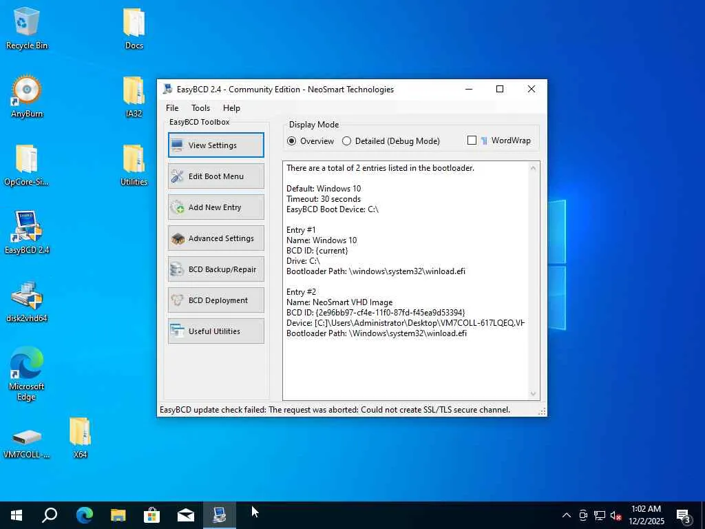Screen dimensions: 705x529
Task: Click the BCD ID {2e96bb97-...} line
Action: point(375,313)
